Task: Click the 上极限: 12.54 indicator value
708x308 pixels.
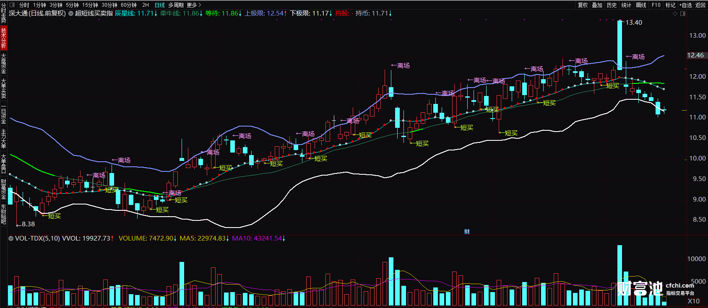Action: pyautogui.click(x=266, y=13)
